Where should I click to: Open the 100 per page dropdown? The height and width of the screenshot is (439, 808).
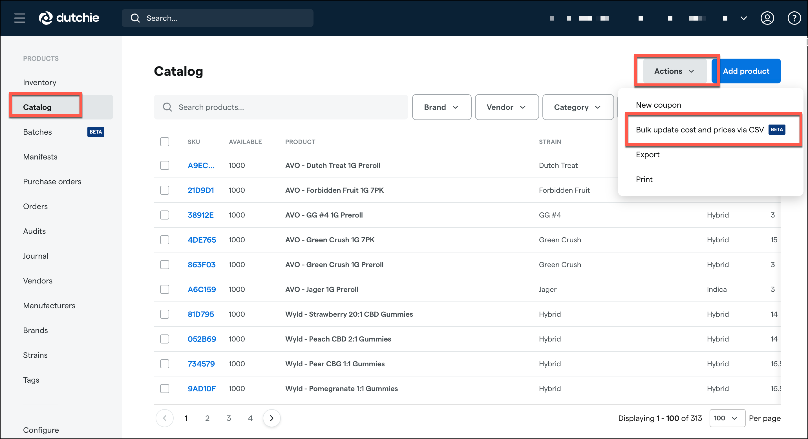pos(727,418)
